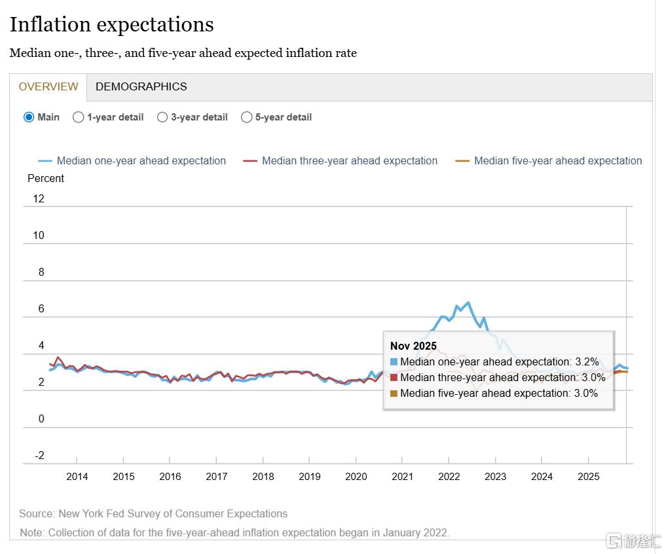666x554 pixels.
Task: Click the gold five-year legend line marker
Action: pos(462,161)
